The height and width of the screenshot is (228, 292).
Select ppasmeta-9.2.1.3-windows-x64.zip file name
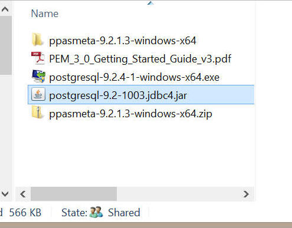(130, 114)
